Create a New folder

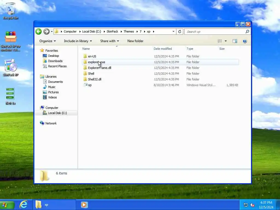click(x=135, y=41)
